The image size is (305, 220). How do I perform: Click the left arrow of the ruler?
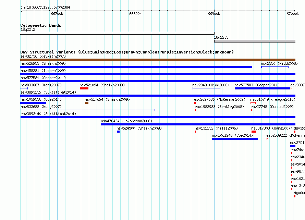click(x=21, y=11)
